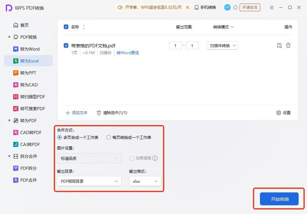Sort files by the 名称 sort arrows

84,27
